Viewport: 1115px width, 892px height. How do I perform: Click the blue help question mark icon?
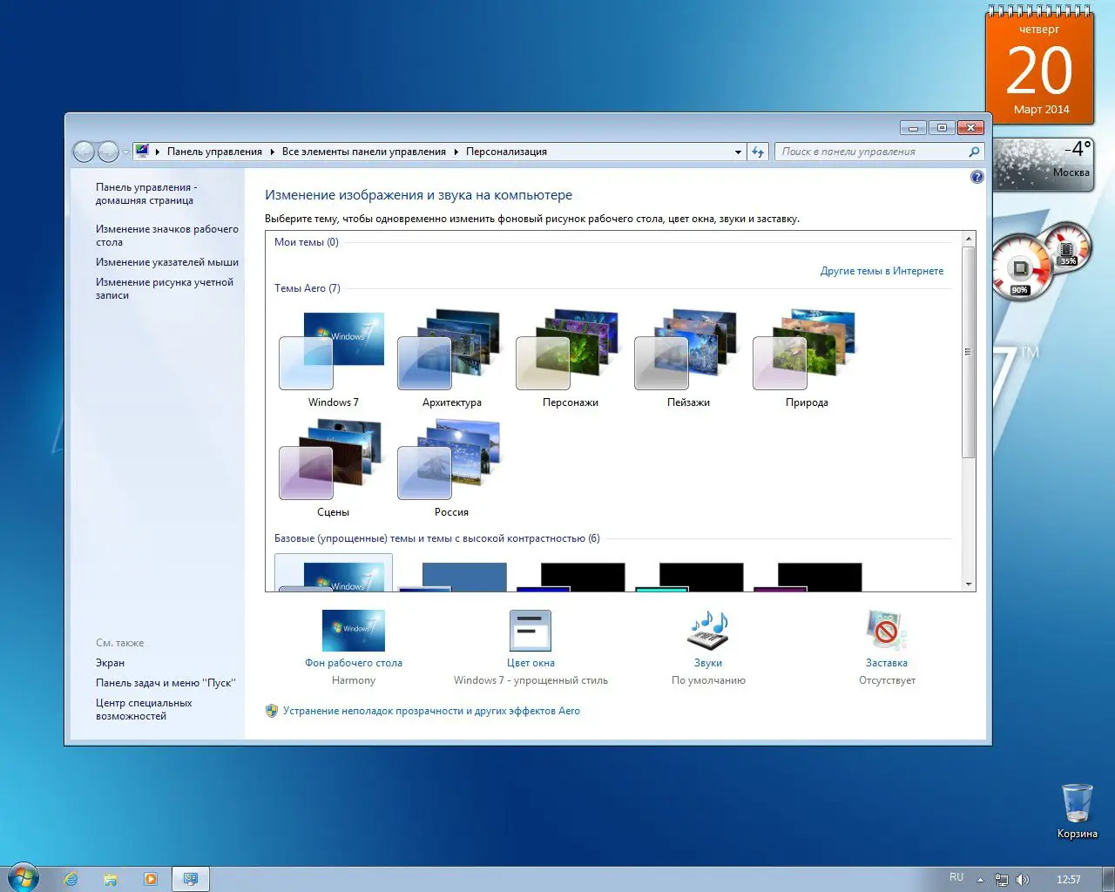click(976, 177)
